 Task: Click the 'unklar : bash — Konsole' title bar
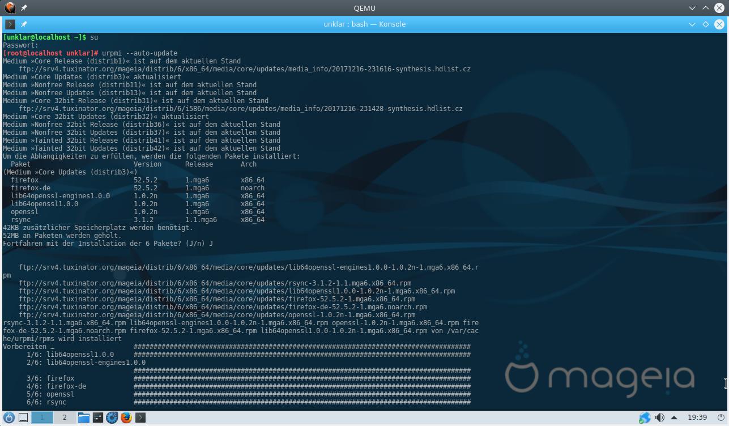point(364,24)
